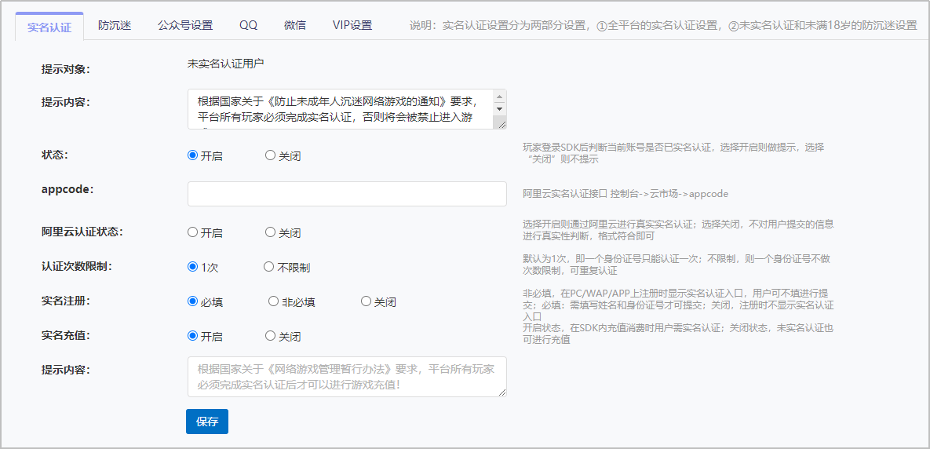Viewport: 930px width, 449px height.
Task: Open the 公众号设置 tab
Action: click(x=185, y=25)
